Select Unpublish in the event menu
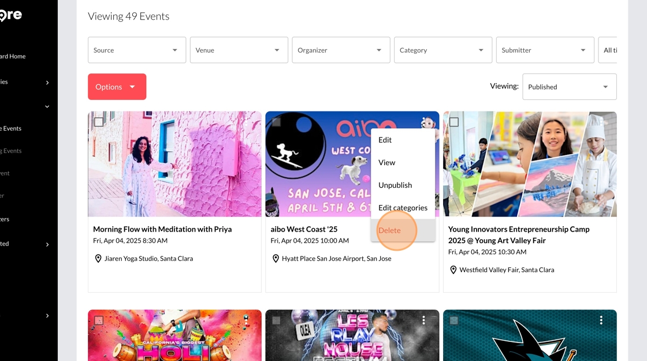Viewport: 647px width, 361px height. point(403,185)
